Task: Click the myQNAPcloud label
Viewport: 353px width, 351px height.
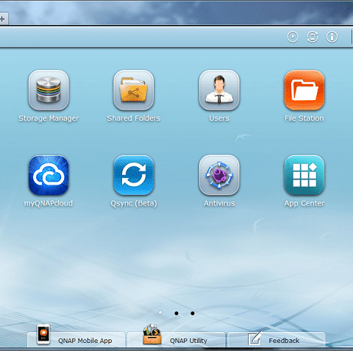Action: pyautogui.click(x=49, y=203)
